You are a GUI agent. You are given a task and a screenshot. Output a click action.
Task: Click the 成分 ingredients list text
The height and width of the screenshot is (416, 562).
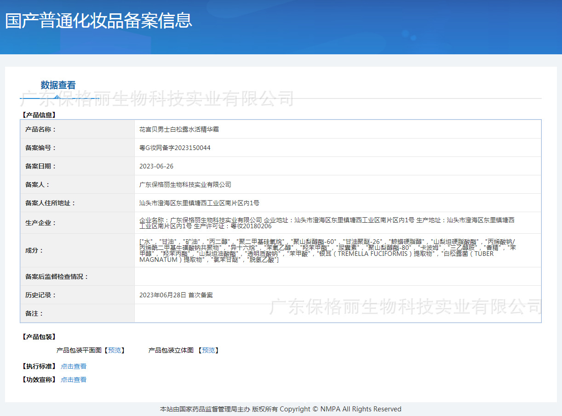327,250
